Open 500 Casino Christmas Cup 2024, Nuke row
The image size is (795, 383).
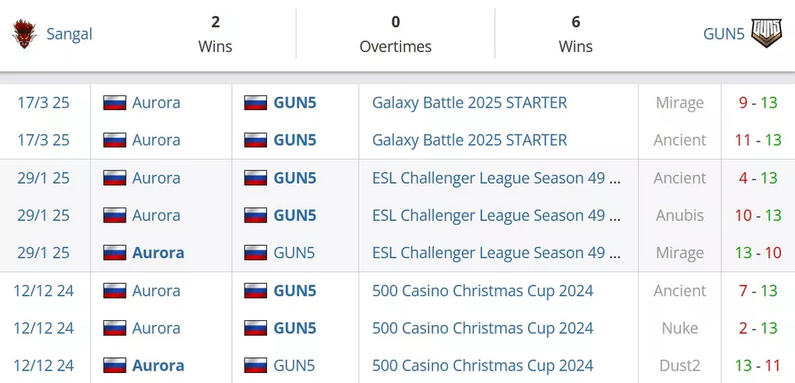(x=483, y=328)
